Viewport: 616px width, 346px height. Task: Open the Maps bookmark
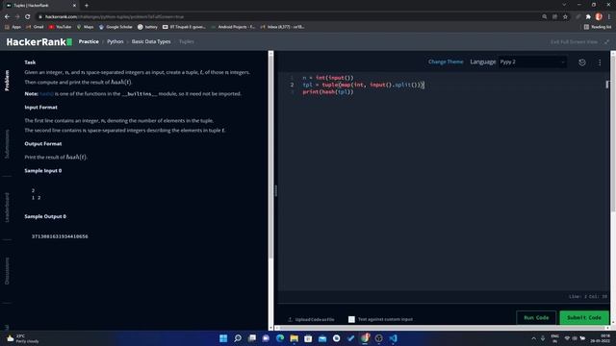point(85,27)
